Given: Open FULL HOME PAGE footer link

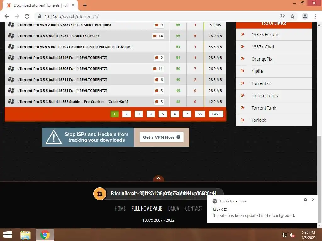Looking at the screenshot, I should pos(147,208).
